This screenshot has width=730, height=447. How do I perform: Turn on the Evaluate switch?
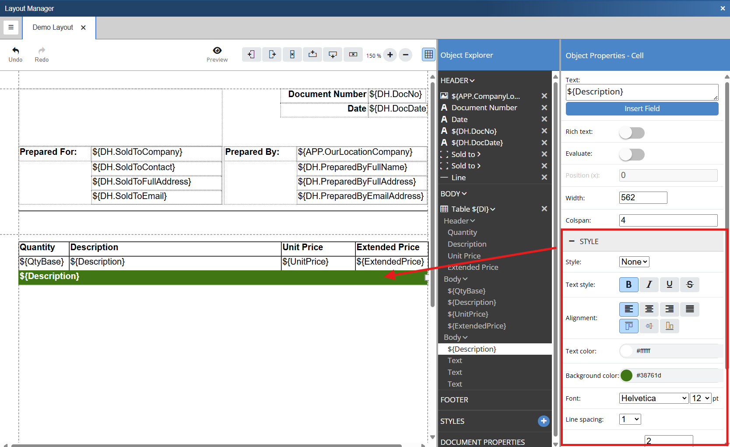pos(632,154)
